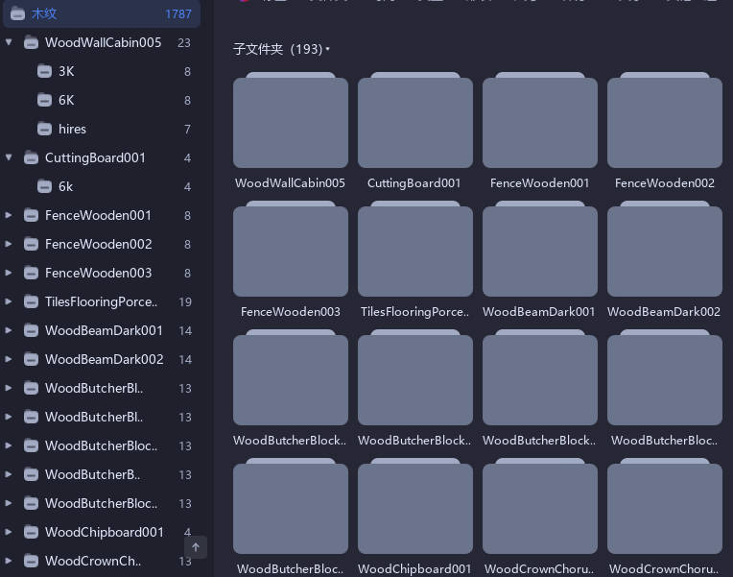This screenshot has width=733, height=577.
Task: Click the scroll-to-top arrow button
Action: click(x=196, y=547)
